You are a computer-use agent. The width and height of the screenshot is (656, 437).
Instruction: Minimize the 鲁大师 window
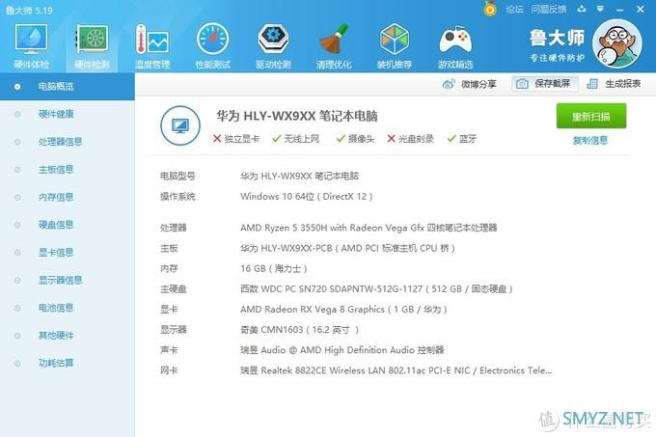click(x=619, y=10)
